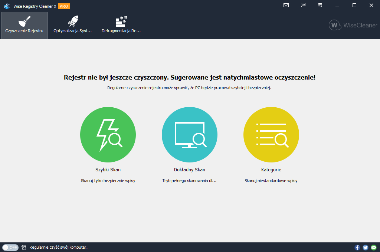Click the alarm clock schedule icon
380x252 pixels.
24,248
